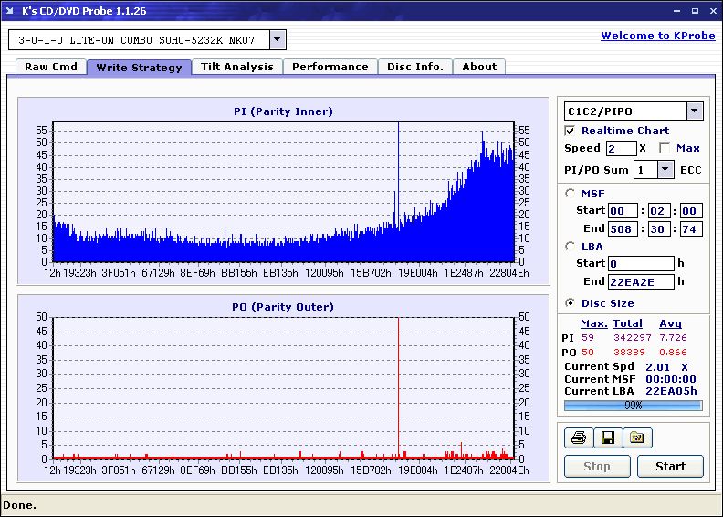This screenshot has height=517, width=723.
Task: Follow the Welcome to KProbe link
Action: (656, 36)
